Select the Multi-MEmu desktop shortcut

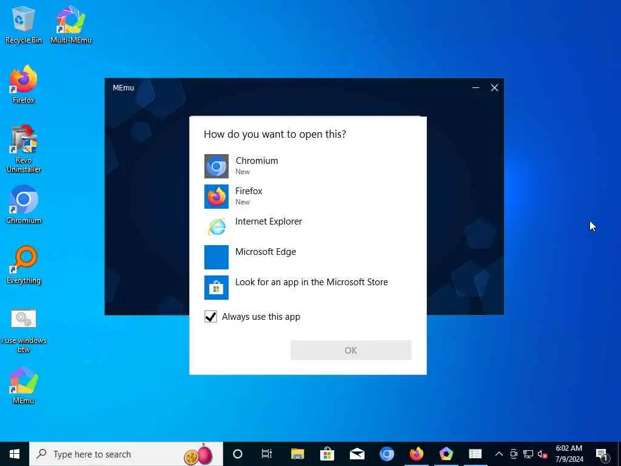(x=71, y=24)
